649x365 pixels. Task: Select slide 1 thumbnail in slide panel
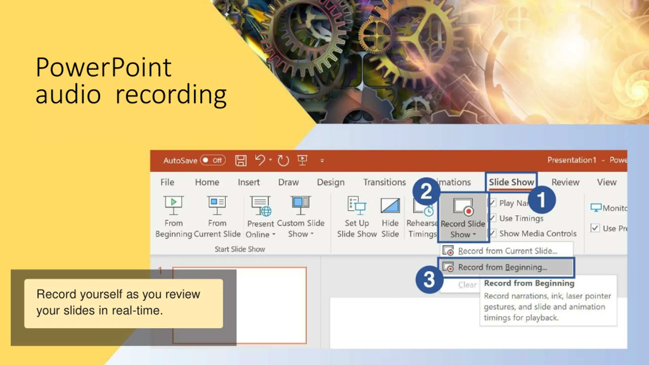(239, 305)
